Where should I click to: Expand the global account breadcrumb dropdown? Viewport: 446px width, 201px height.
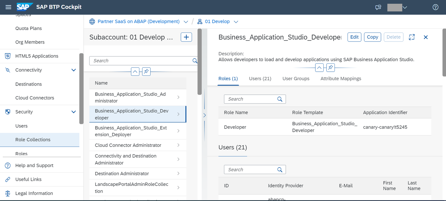(x=186, y=22)
